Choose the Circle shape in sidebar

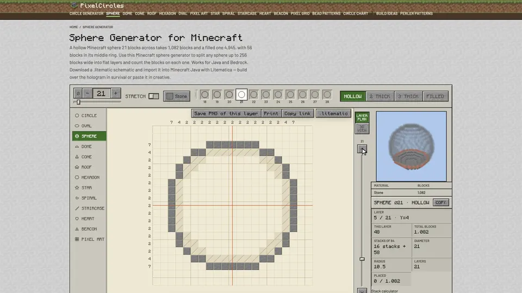tap(89, 115)
